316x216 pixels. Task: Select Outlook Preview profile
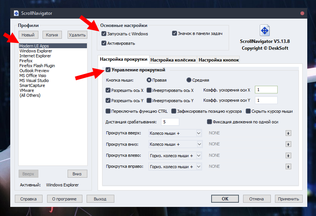point(53,71)
